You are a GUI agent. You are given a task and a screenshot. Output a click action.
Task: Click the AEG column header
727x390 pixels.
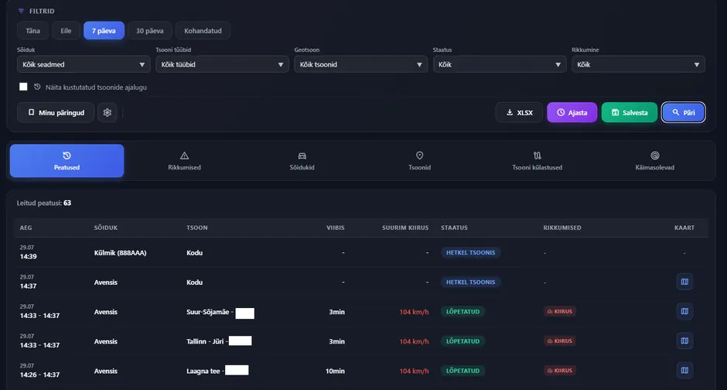click(26, 227)
